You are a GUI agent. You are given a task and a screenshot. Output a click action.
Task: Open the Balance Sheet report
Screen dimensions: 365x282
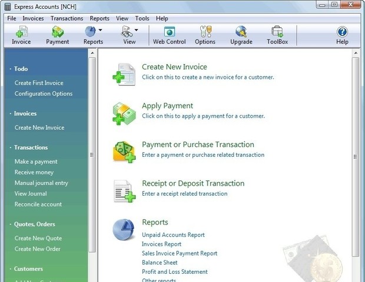(x=160, y=263)
